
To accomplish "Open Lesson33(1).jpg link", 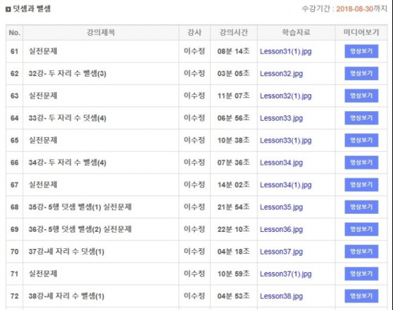I will [286, 141].
